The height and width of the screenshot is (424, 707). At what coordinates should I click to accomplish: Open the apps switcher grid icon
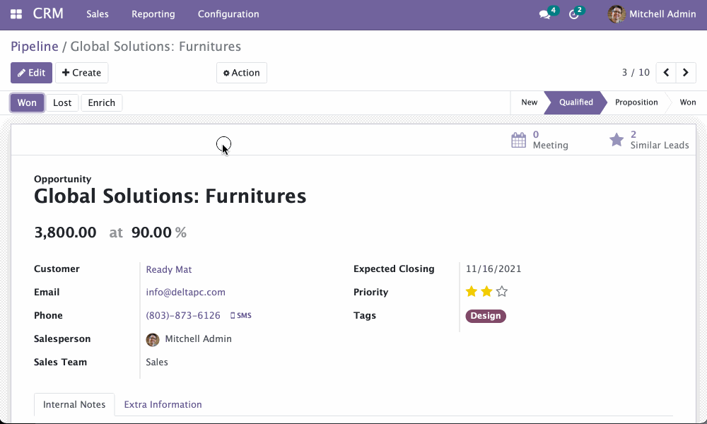click(x=16, y=13)
